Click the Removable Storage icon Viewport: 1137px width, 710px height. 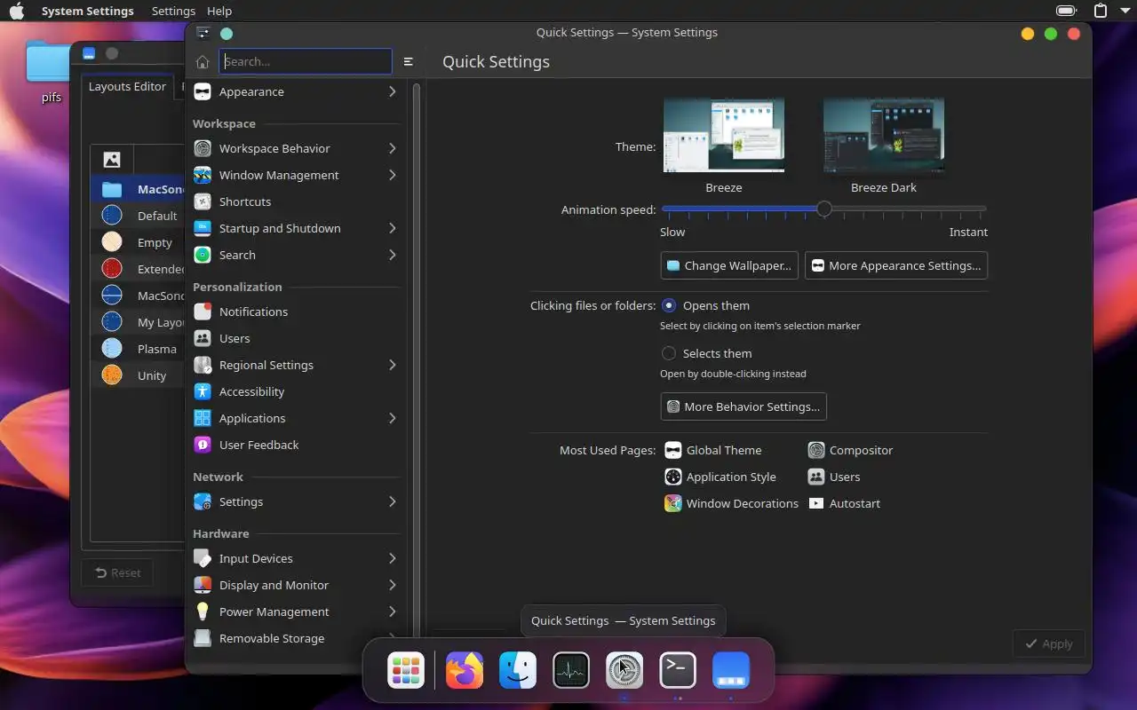[x=203, y=638]
